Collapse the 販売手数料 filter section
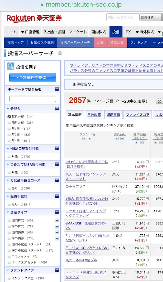The height and width of the screenshot is (282, 163). [8, 196]
